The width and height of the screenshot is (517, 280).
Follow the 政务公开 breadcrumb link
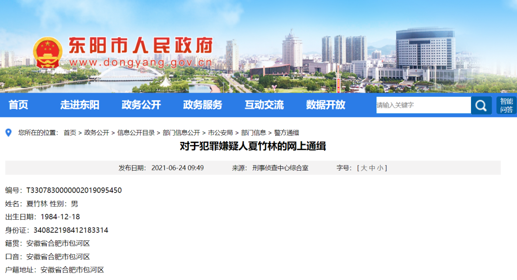[x=97, y=133]
